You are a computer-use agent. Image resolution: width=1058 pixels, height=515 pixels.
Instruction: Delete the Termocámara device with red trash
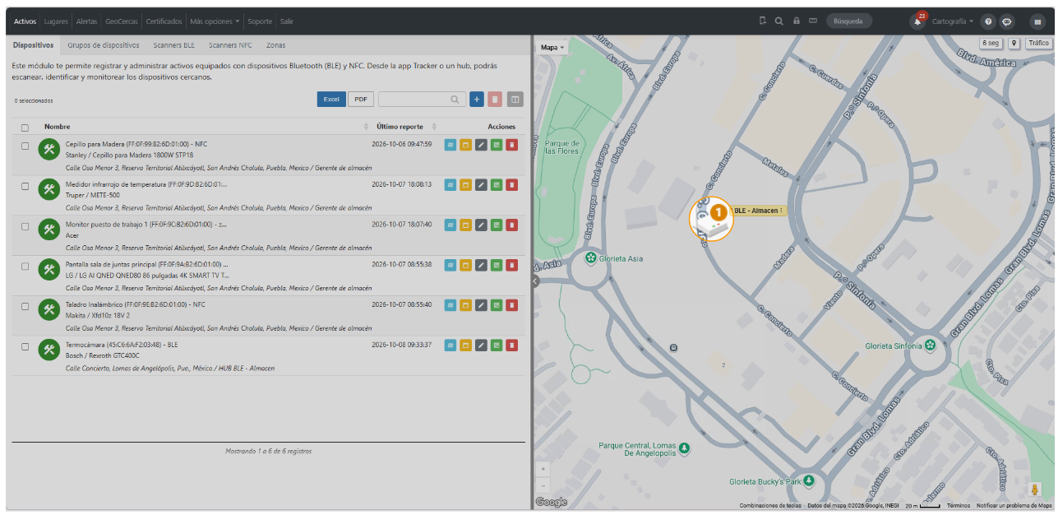pyautogui.click(x=512, y=346)
